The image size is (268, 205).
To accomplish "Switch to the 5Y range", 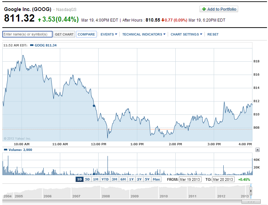I will (x=147, y=179).
